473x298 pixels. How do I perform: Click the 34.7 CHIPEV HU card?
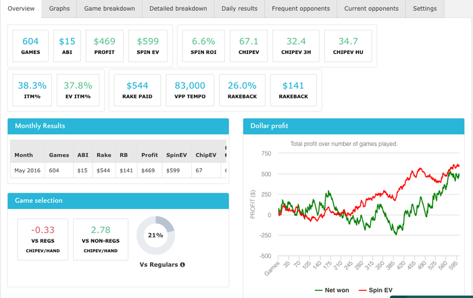click(x=348, y=46)
